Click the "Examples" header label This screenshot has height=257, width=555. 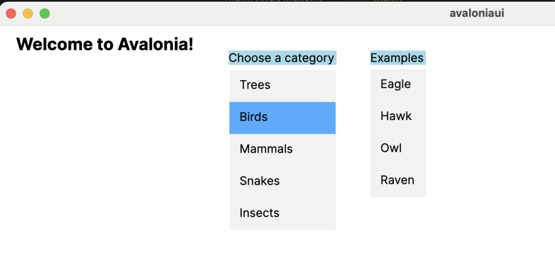point(397,58)
